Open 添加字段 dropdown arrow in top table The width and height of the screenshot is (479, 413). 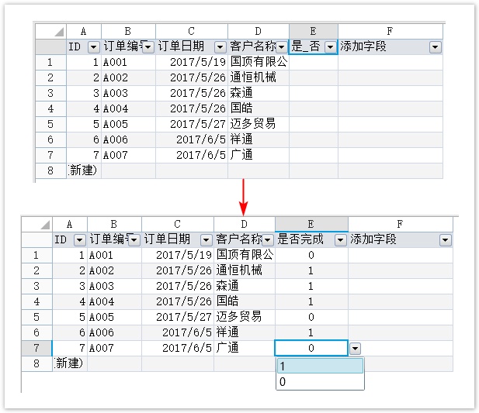435,47
